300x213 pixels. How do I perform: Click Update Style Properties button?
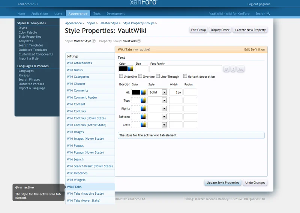[223, 183]
